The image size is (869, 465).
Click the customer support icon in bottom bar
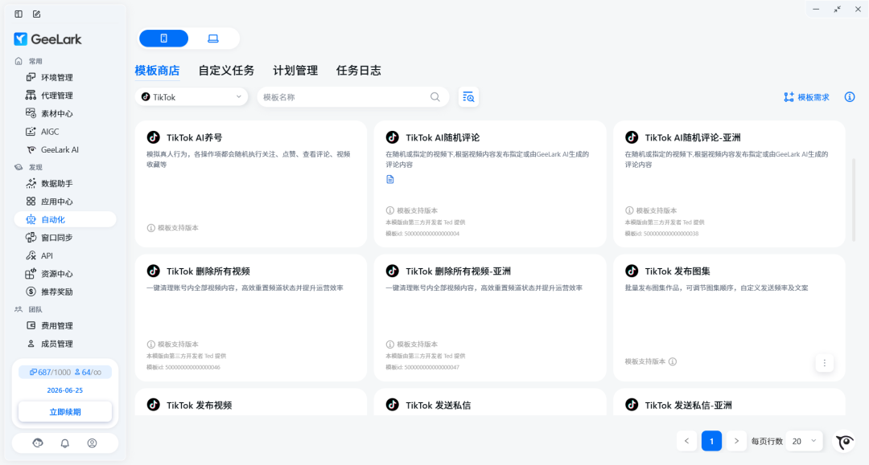pyautogui.click(x=38, y=443)
